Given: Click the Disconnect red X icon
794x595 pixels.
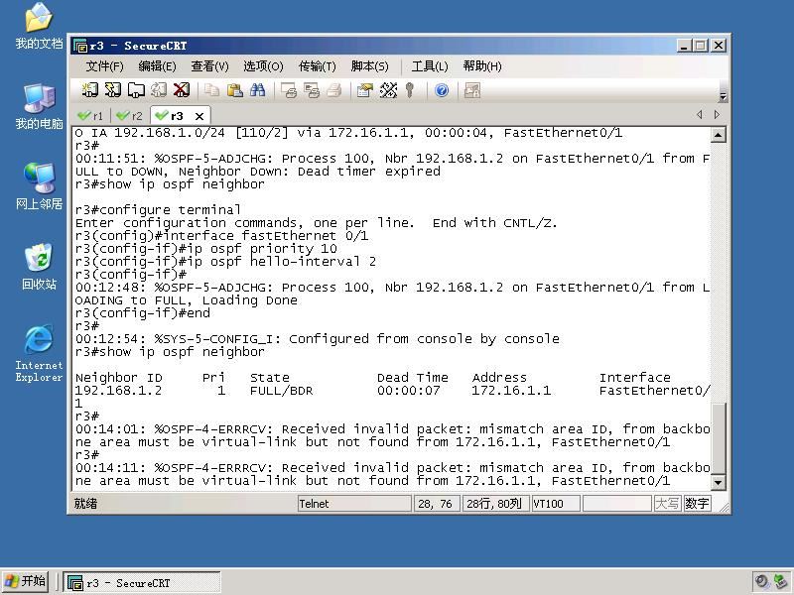Looking at the screenshot, I should [x=182, y=90].
